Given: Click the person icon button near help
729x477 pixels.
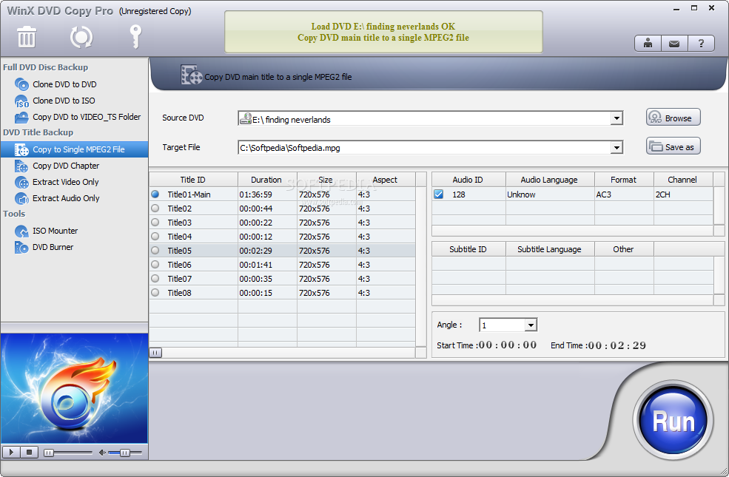Looking at the screenshot, I should click(648, 44).
